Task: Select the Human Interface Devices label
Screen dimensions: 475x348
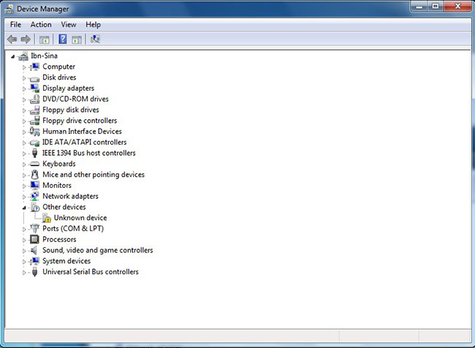Action: click(82, 132)
